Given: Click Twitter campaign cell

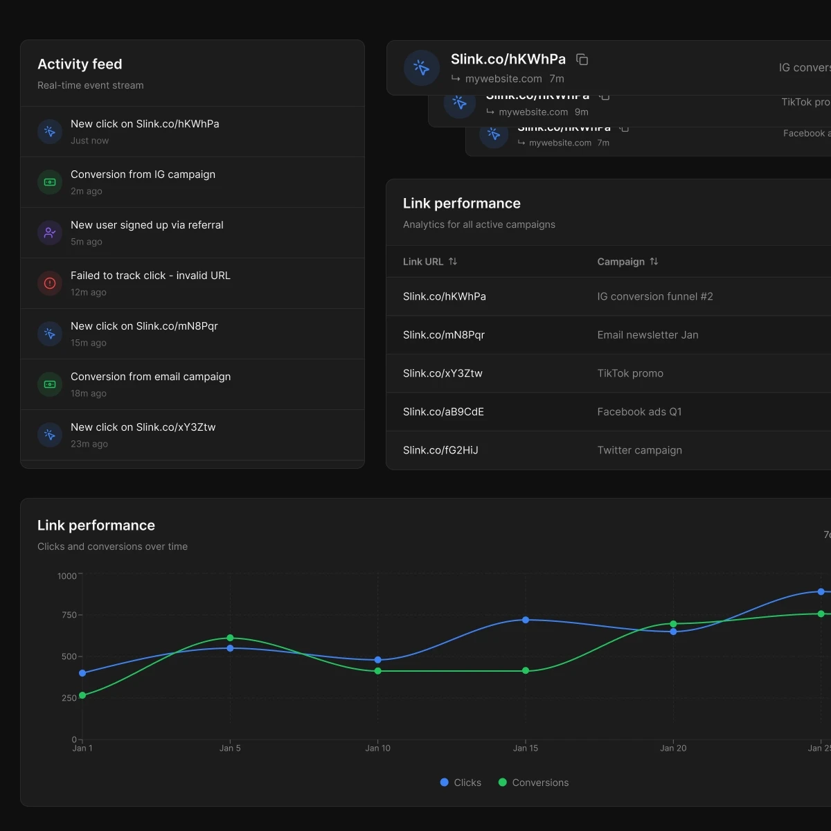Looking at the screenshot, I should point(639,450).
